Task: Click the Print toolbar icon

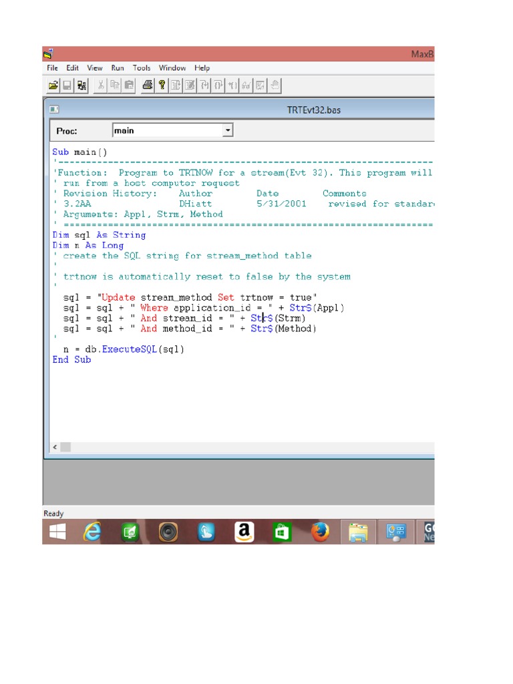Action: tap(148, 85)
